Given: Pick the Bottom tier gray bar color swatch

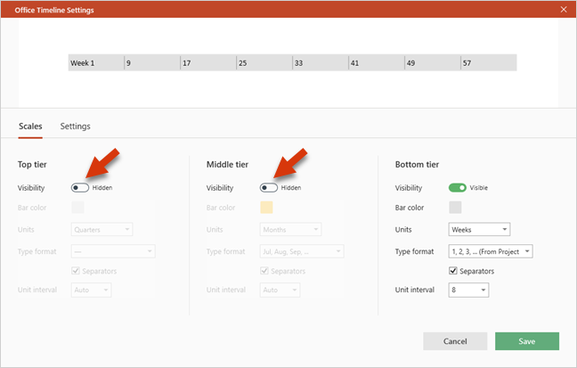Looking at the screenshot, I should pyautogui.click(x=455, y=208).
